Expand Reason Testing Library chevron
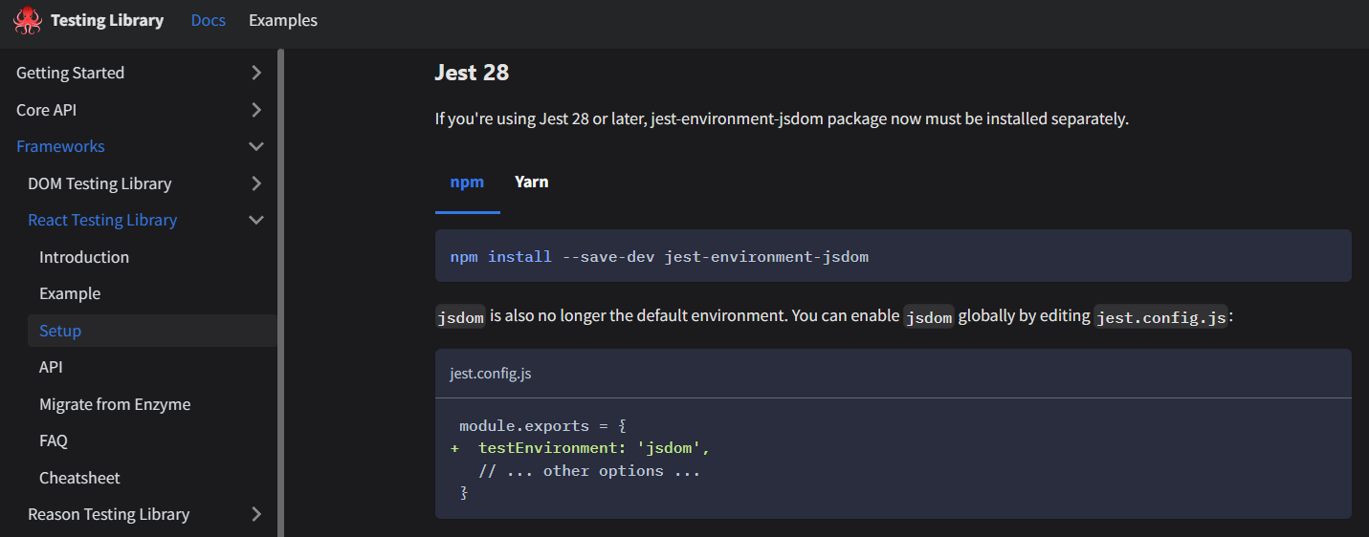The height and width of the screenshot is (537, 1369). 255,514
